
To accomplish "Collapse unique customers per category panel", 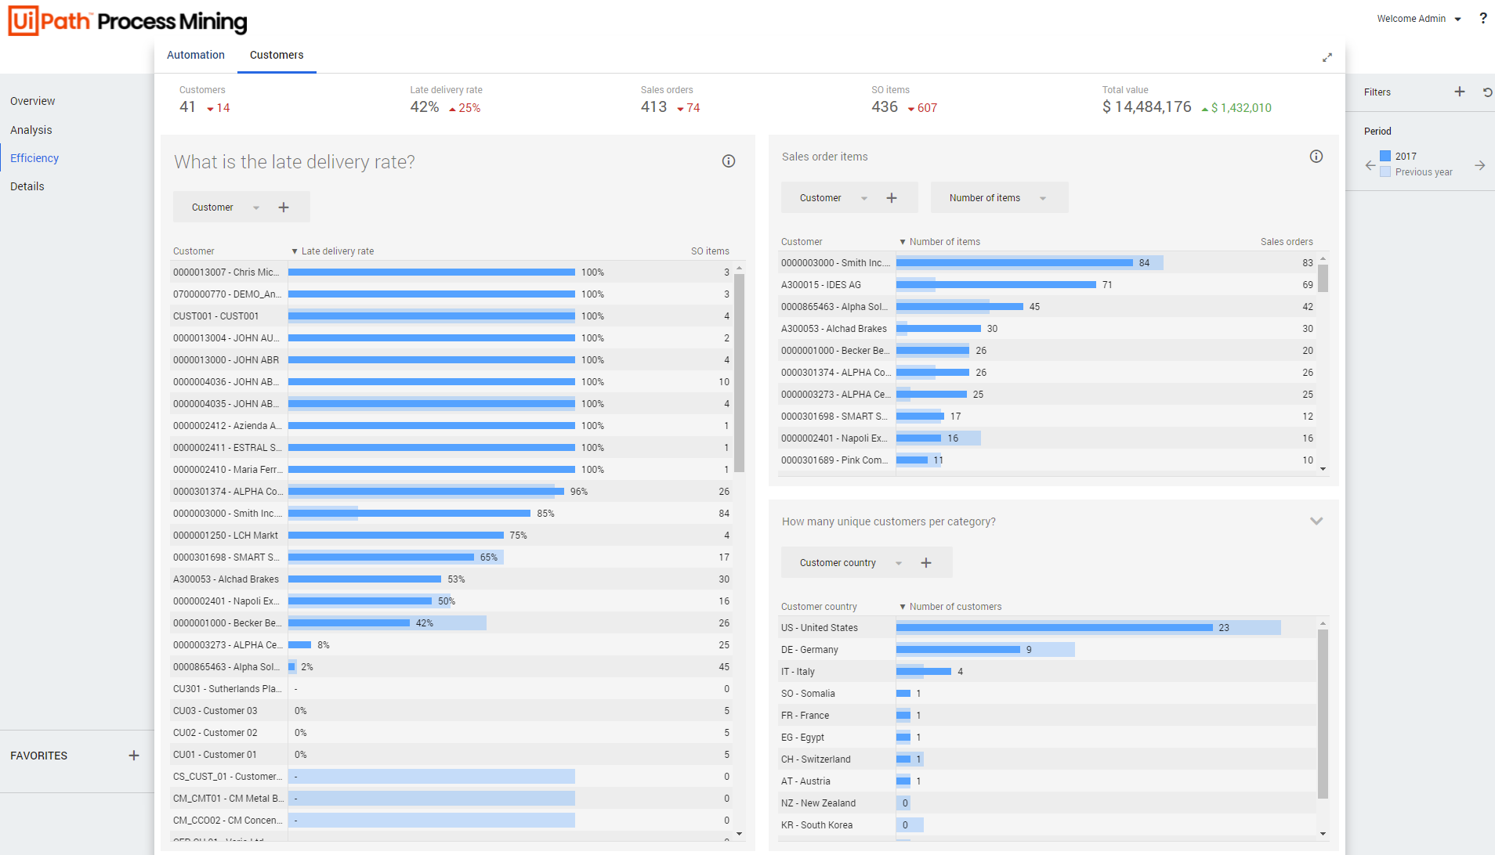I will point(1316,521).
